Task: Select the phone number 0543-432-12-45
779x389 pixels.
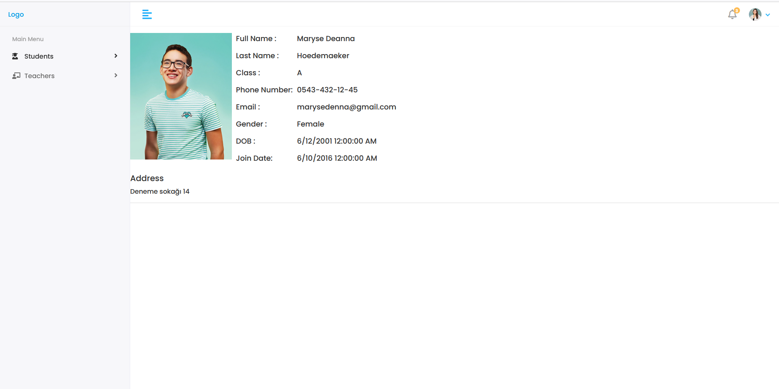Action: (x=327, y=90)
